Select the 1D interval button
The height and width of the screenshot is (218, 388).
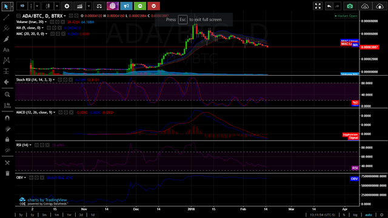click(22, 6)
